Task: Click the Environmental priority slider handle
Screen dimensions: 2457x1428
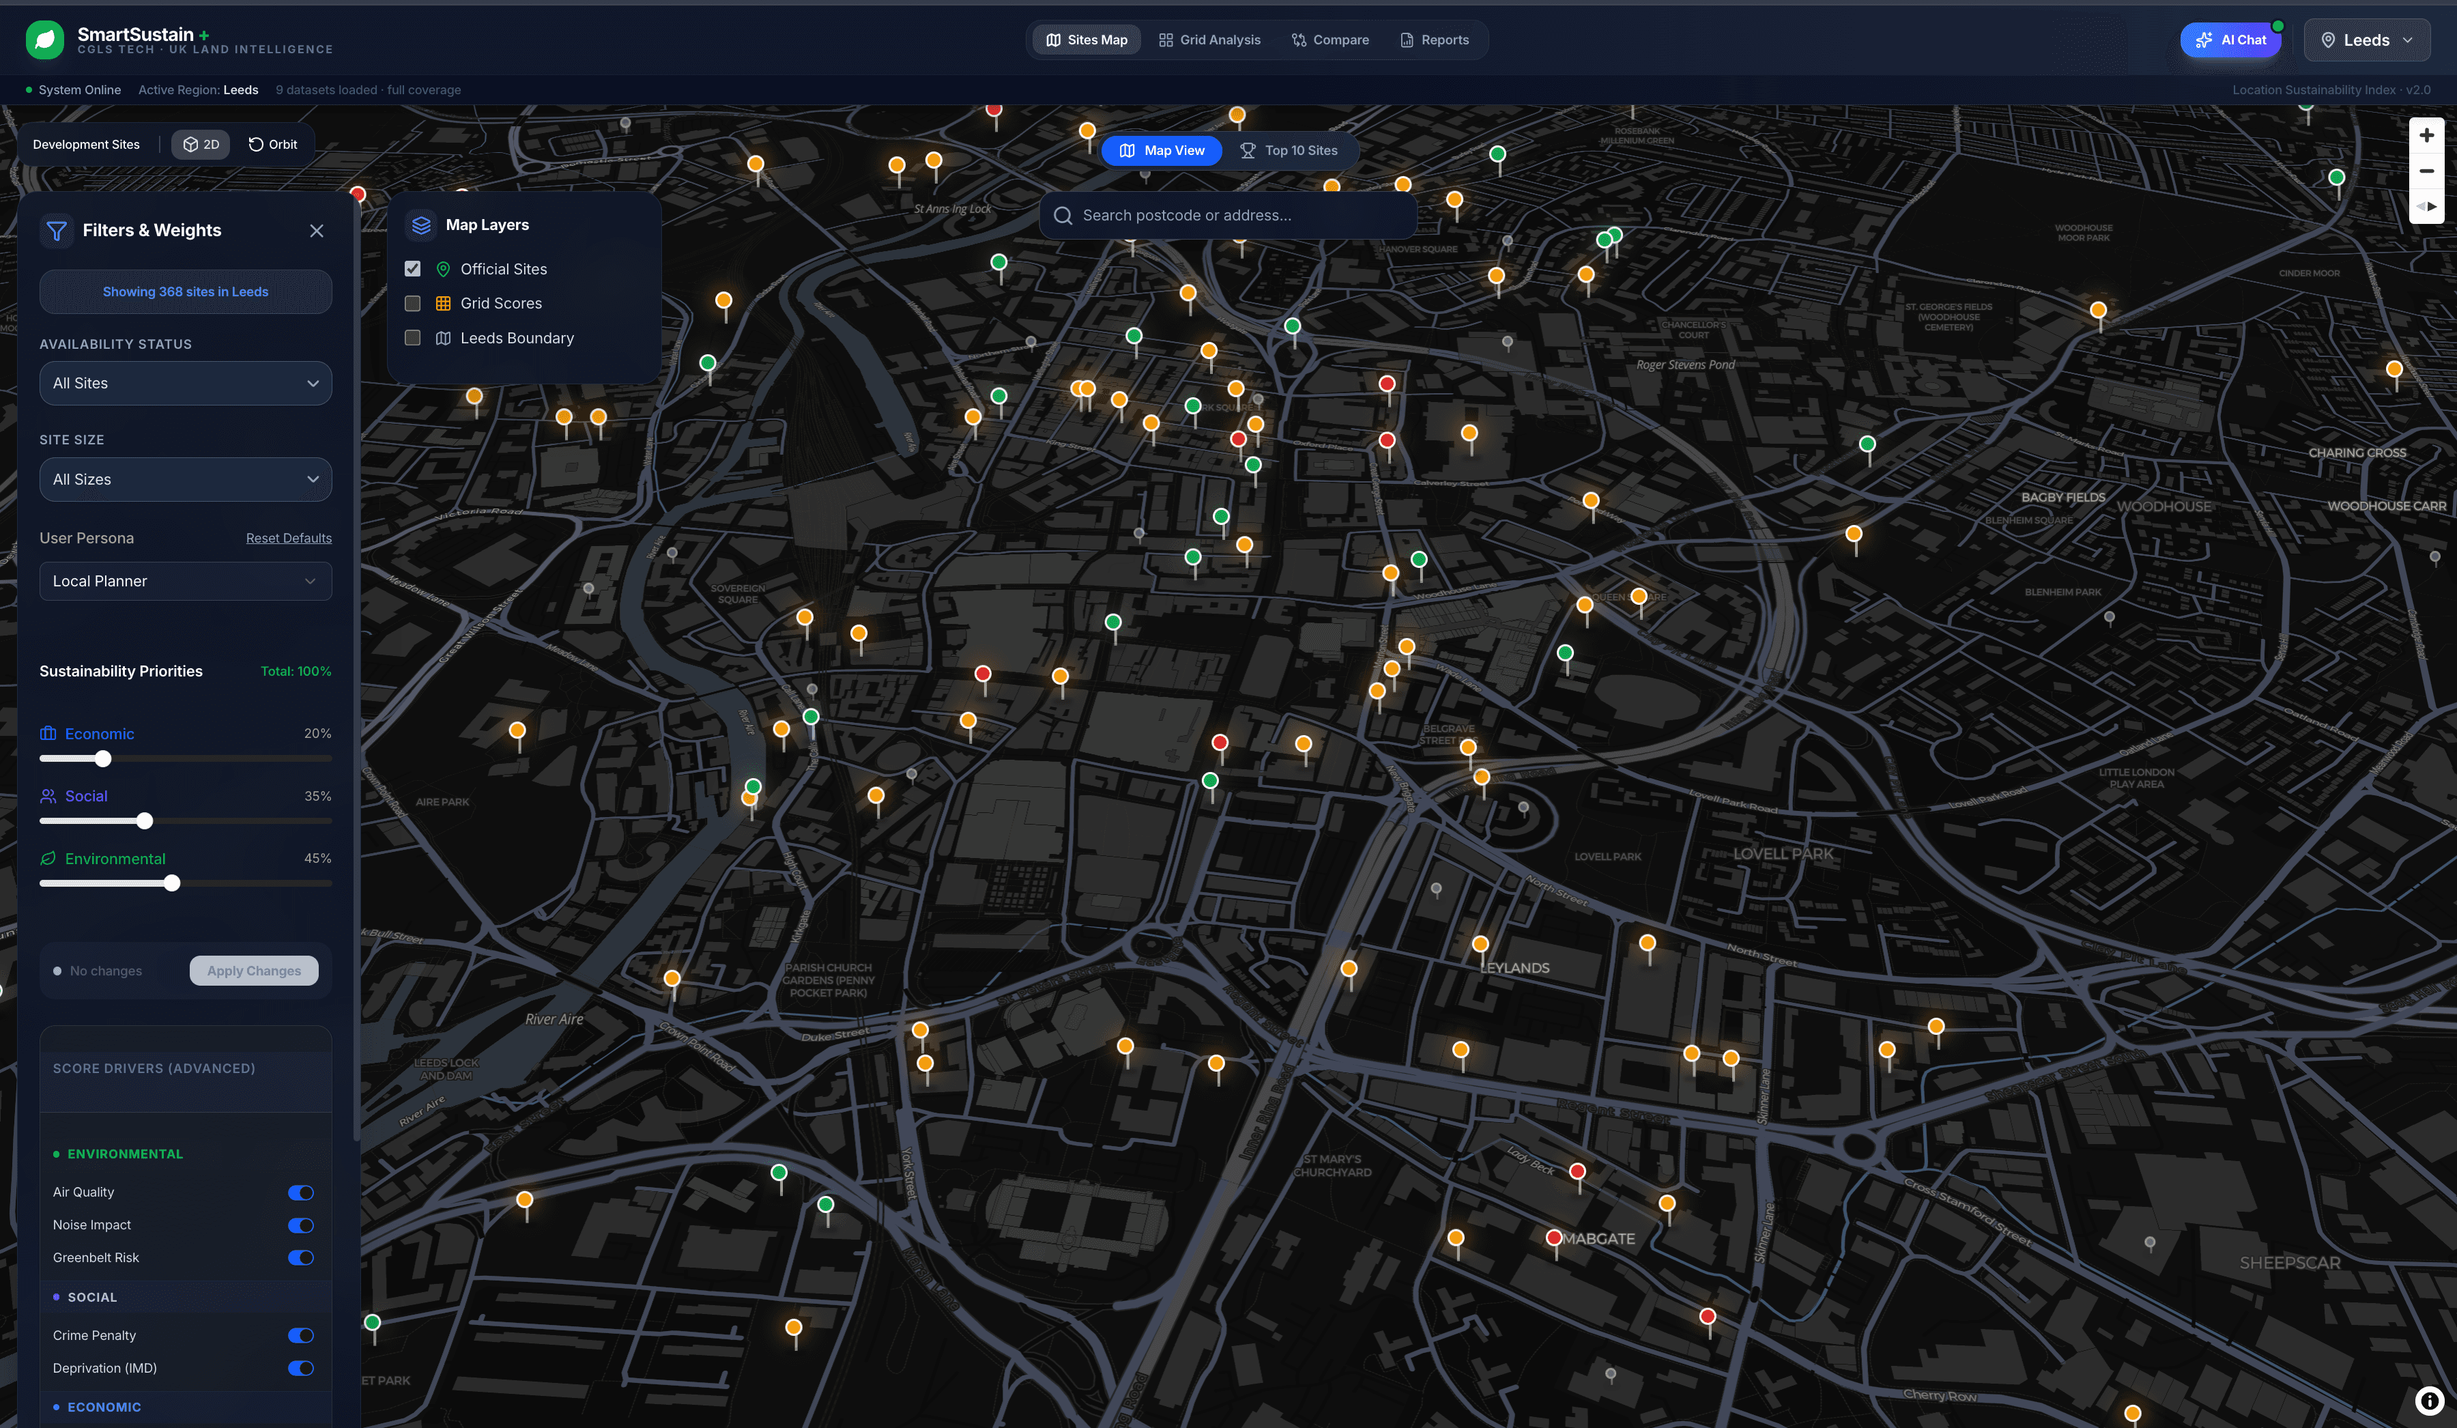Action: pyautogui.click(x=171, y=884)
